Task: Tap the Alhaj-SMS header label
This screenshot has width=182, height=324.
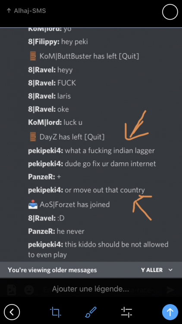Action: [x=30, y=11]
